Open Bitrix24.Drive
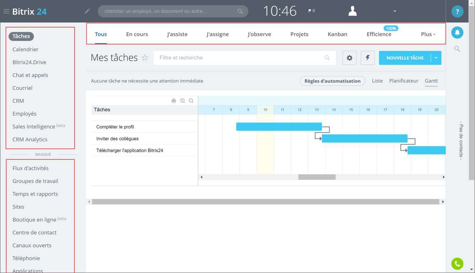Viewport: 475px width, 273px height. tap(29, 62)
